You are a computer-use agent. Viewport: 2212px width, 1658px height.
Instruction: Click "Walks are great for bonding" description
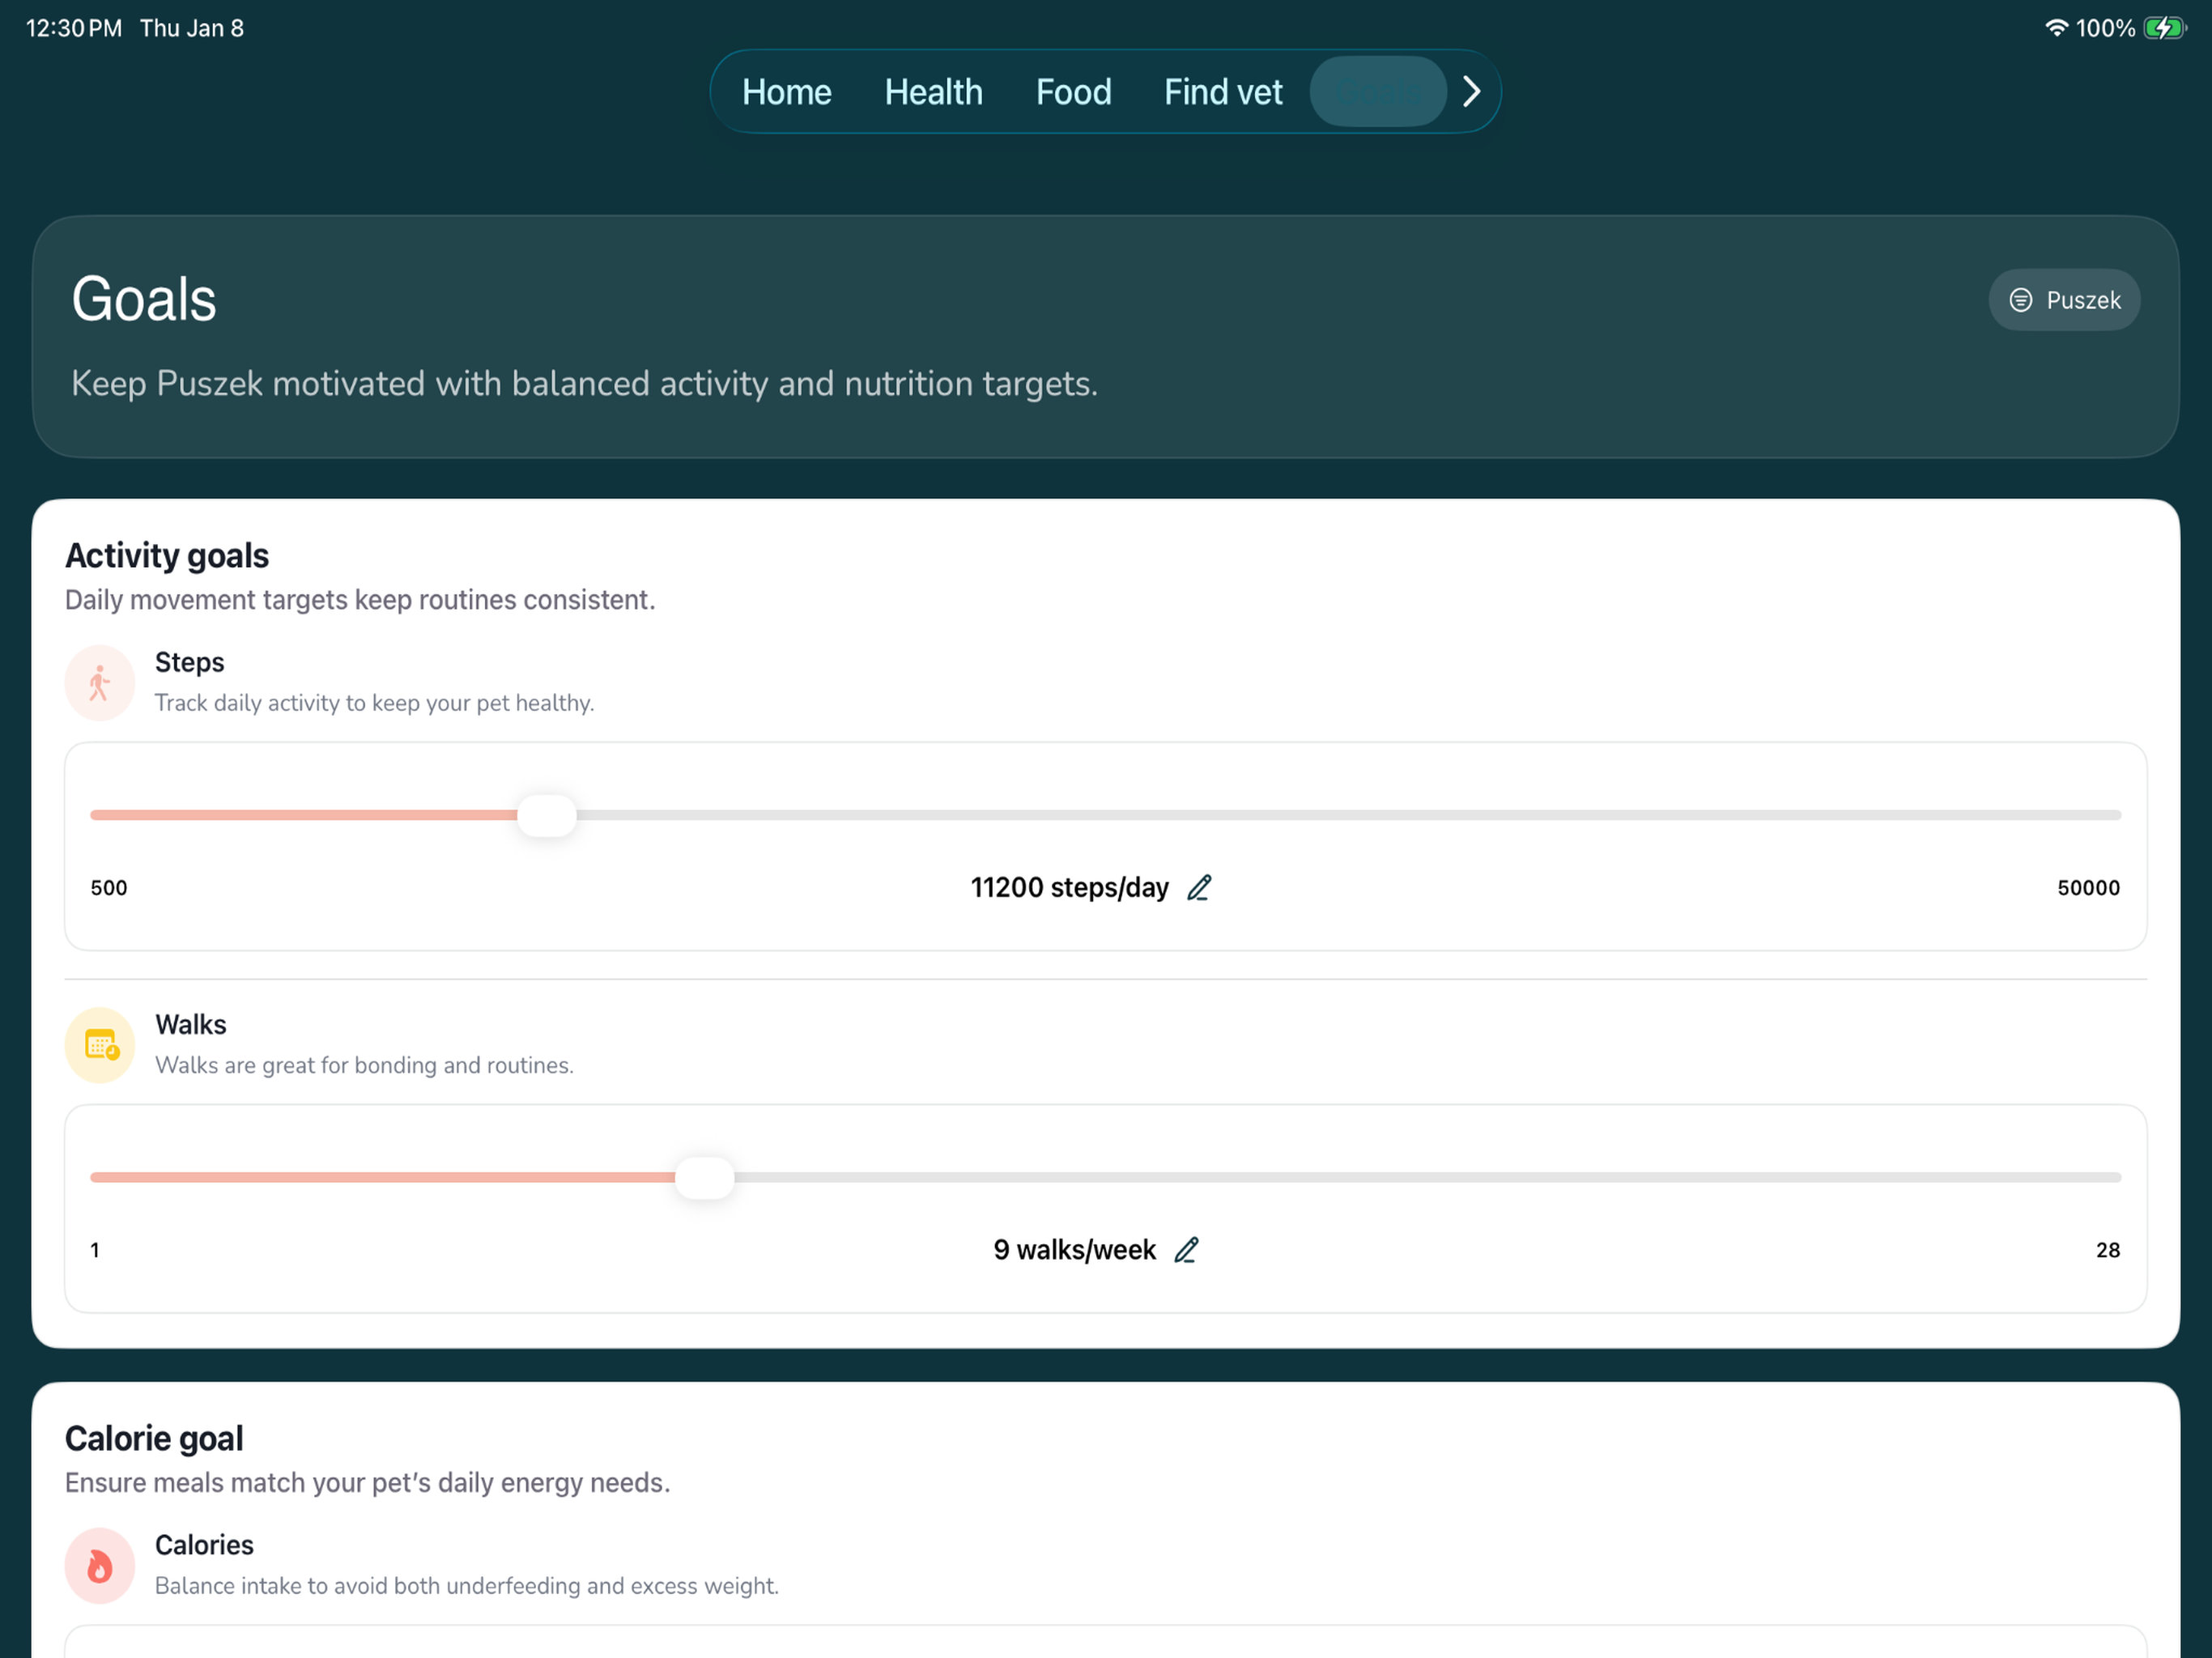click(x=364, y=1065)
